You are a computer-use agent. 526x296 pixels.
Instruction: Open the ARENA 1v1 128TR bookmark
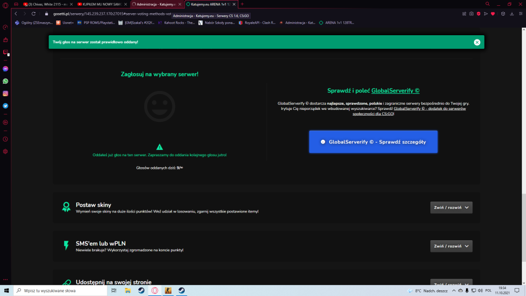337,23
